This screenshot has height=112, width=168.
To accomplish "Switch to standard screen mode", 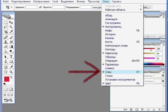I will 5,95.
